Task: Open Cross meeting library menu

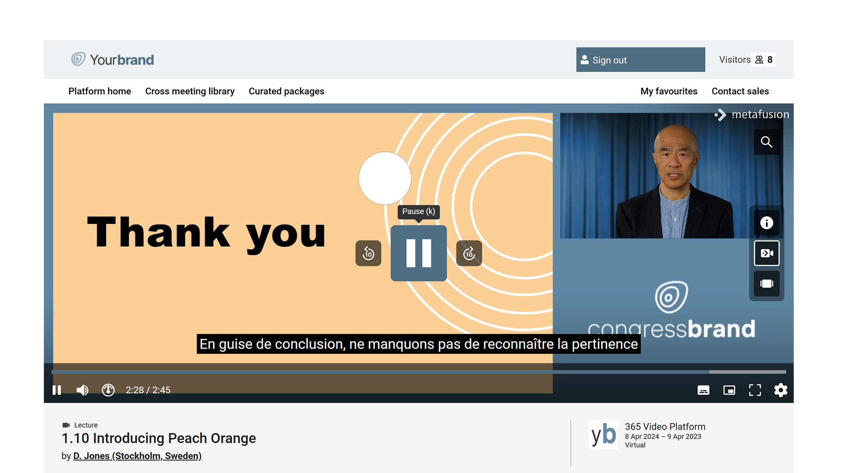Action: (189, 91)
